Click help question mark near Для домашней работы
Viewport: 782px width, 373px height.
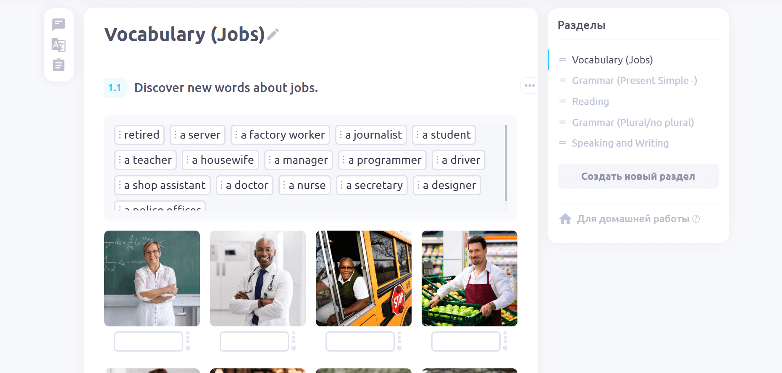[x=696, y=219]
